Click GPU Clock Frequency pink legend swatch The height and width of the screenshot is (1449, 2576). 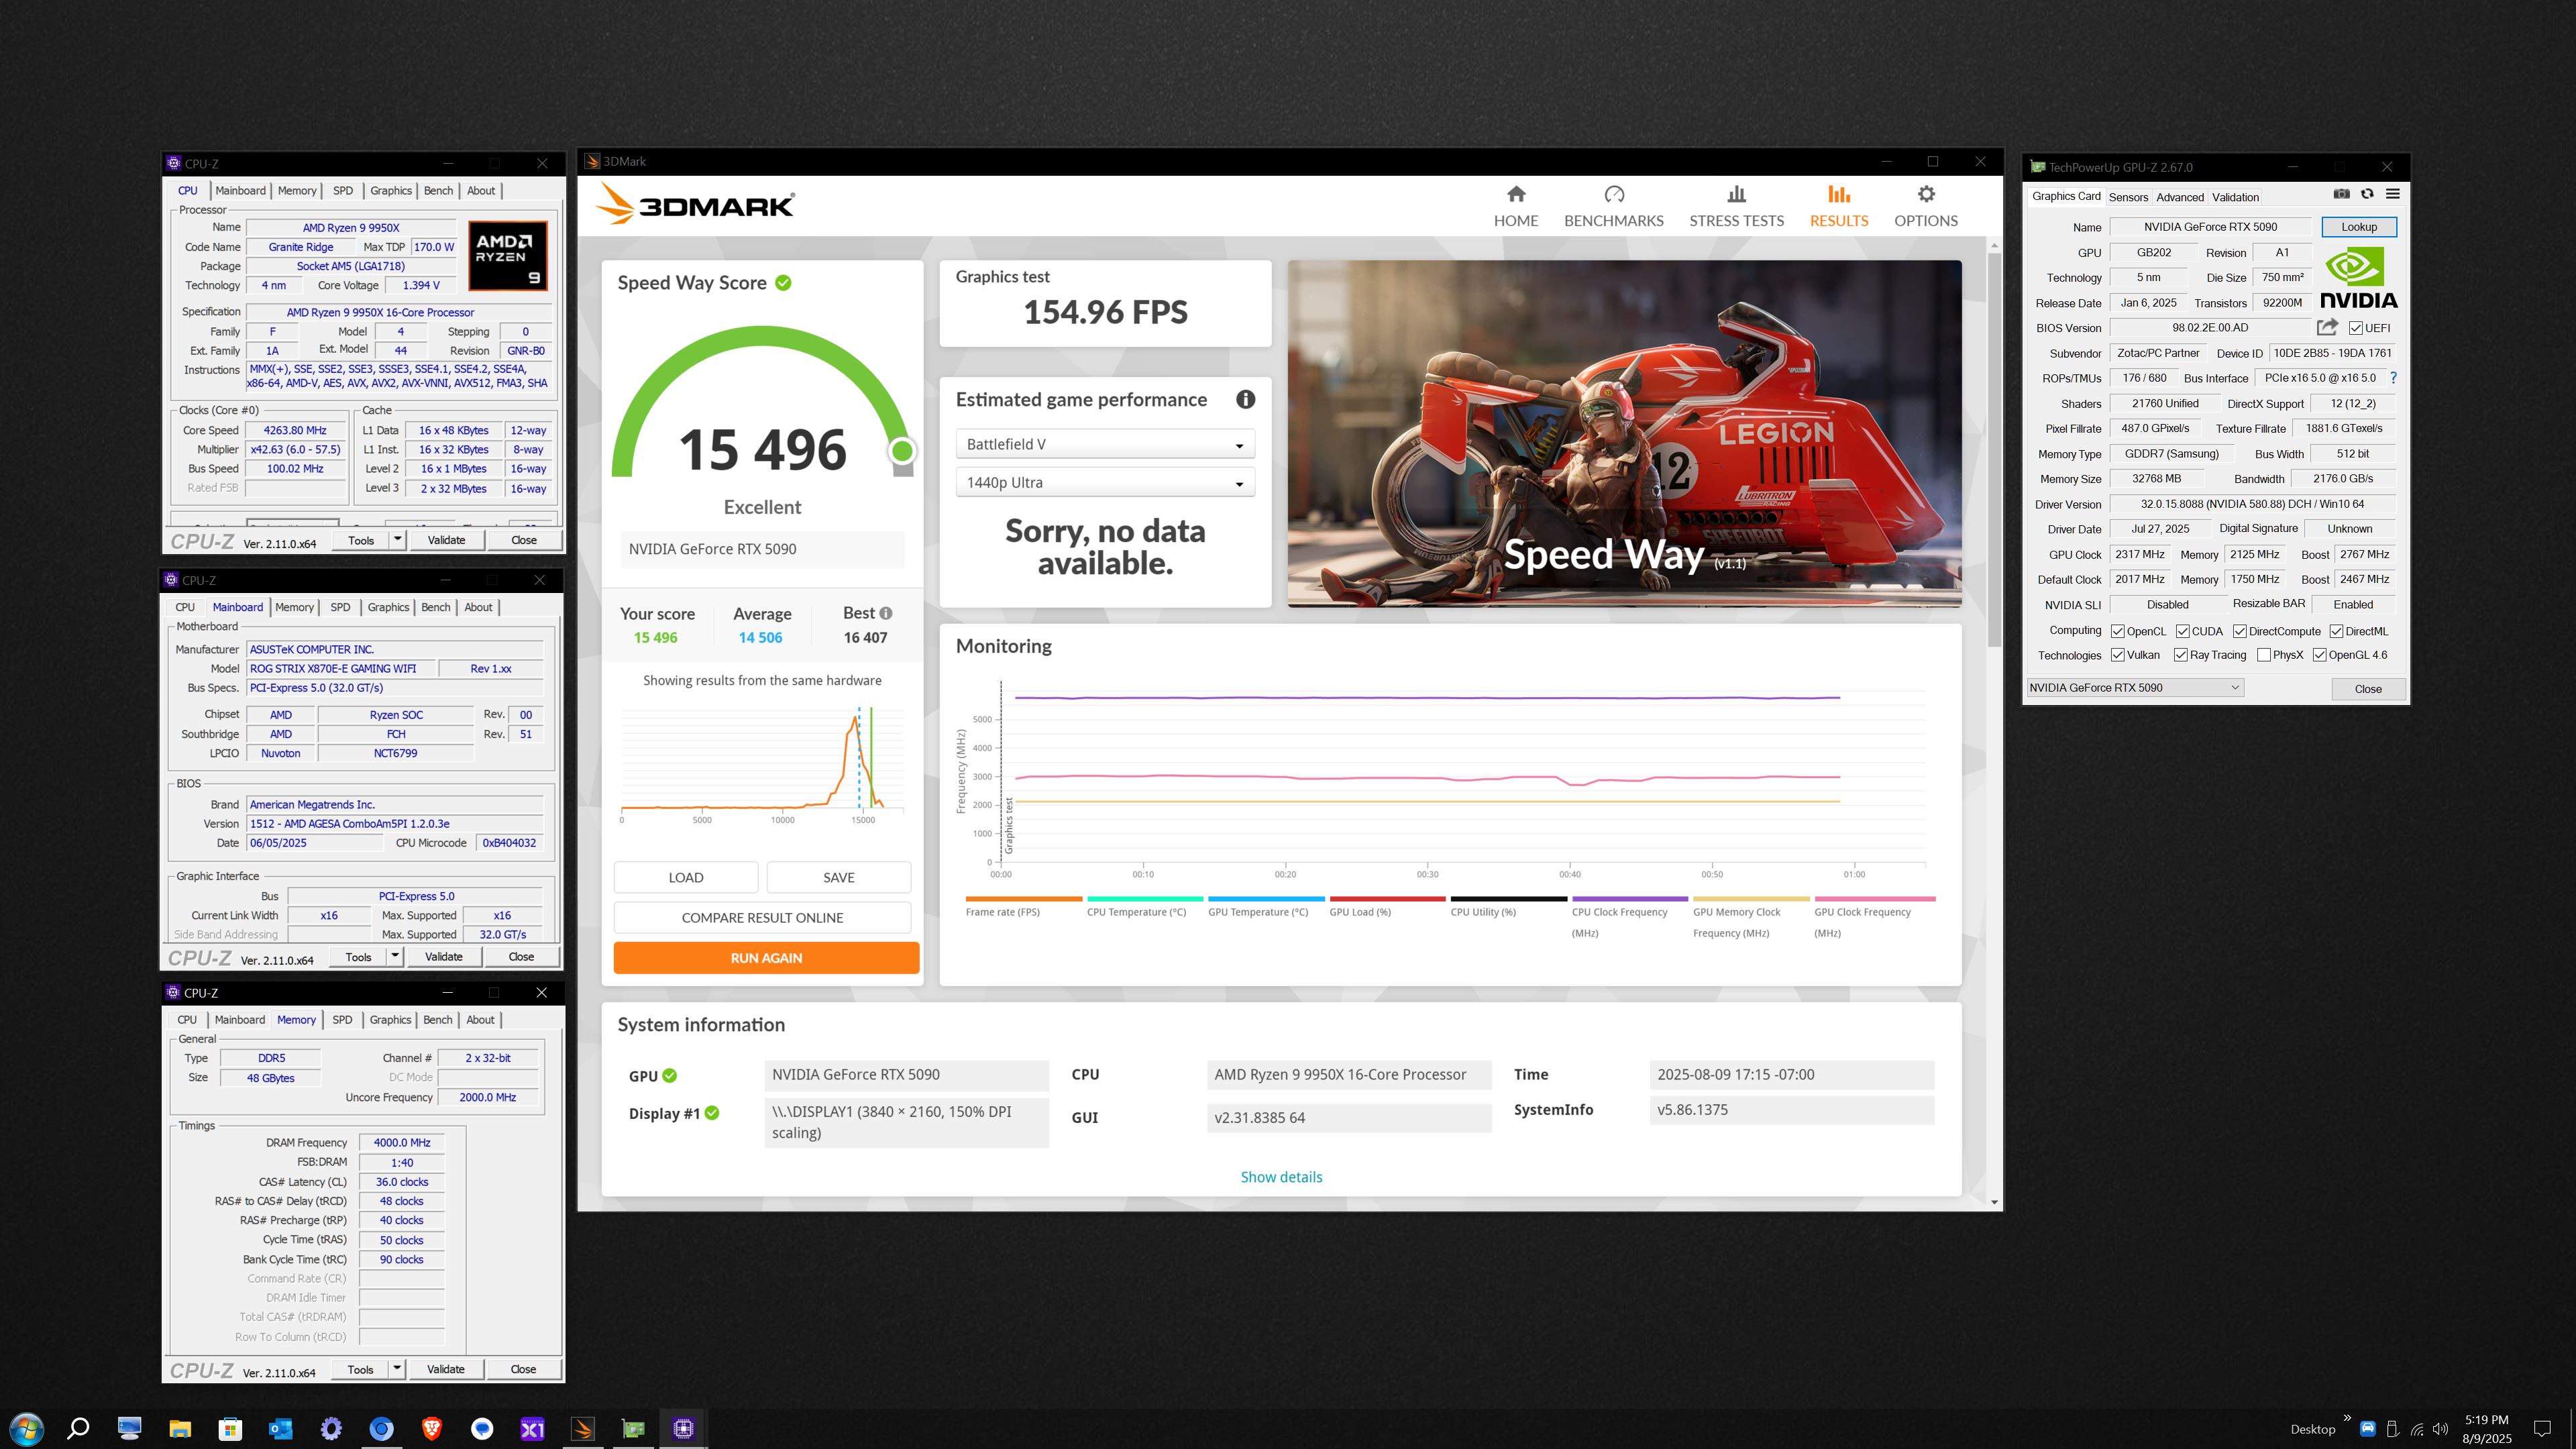pyautogui.click(x=1874, y=898)
